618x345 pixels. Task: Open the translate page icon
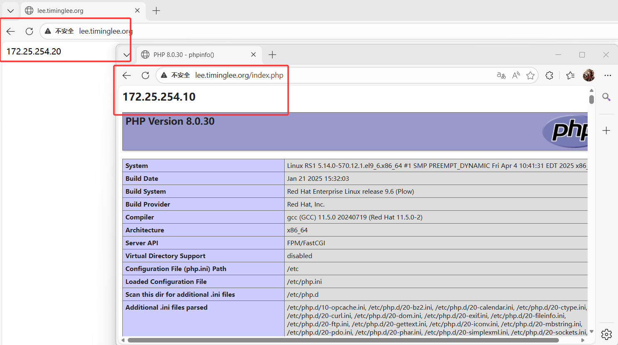click(x=501, y=75)
